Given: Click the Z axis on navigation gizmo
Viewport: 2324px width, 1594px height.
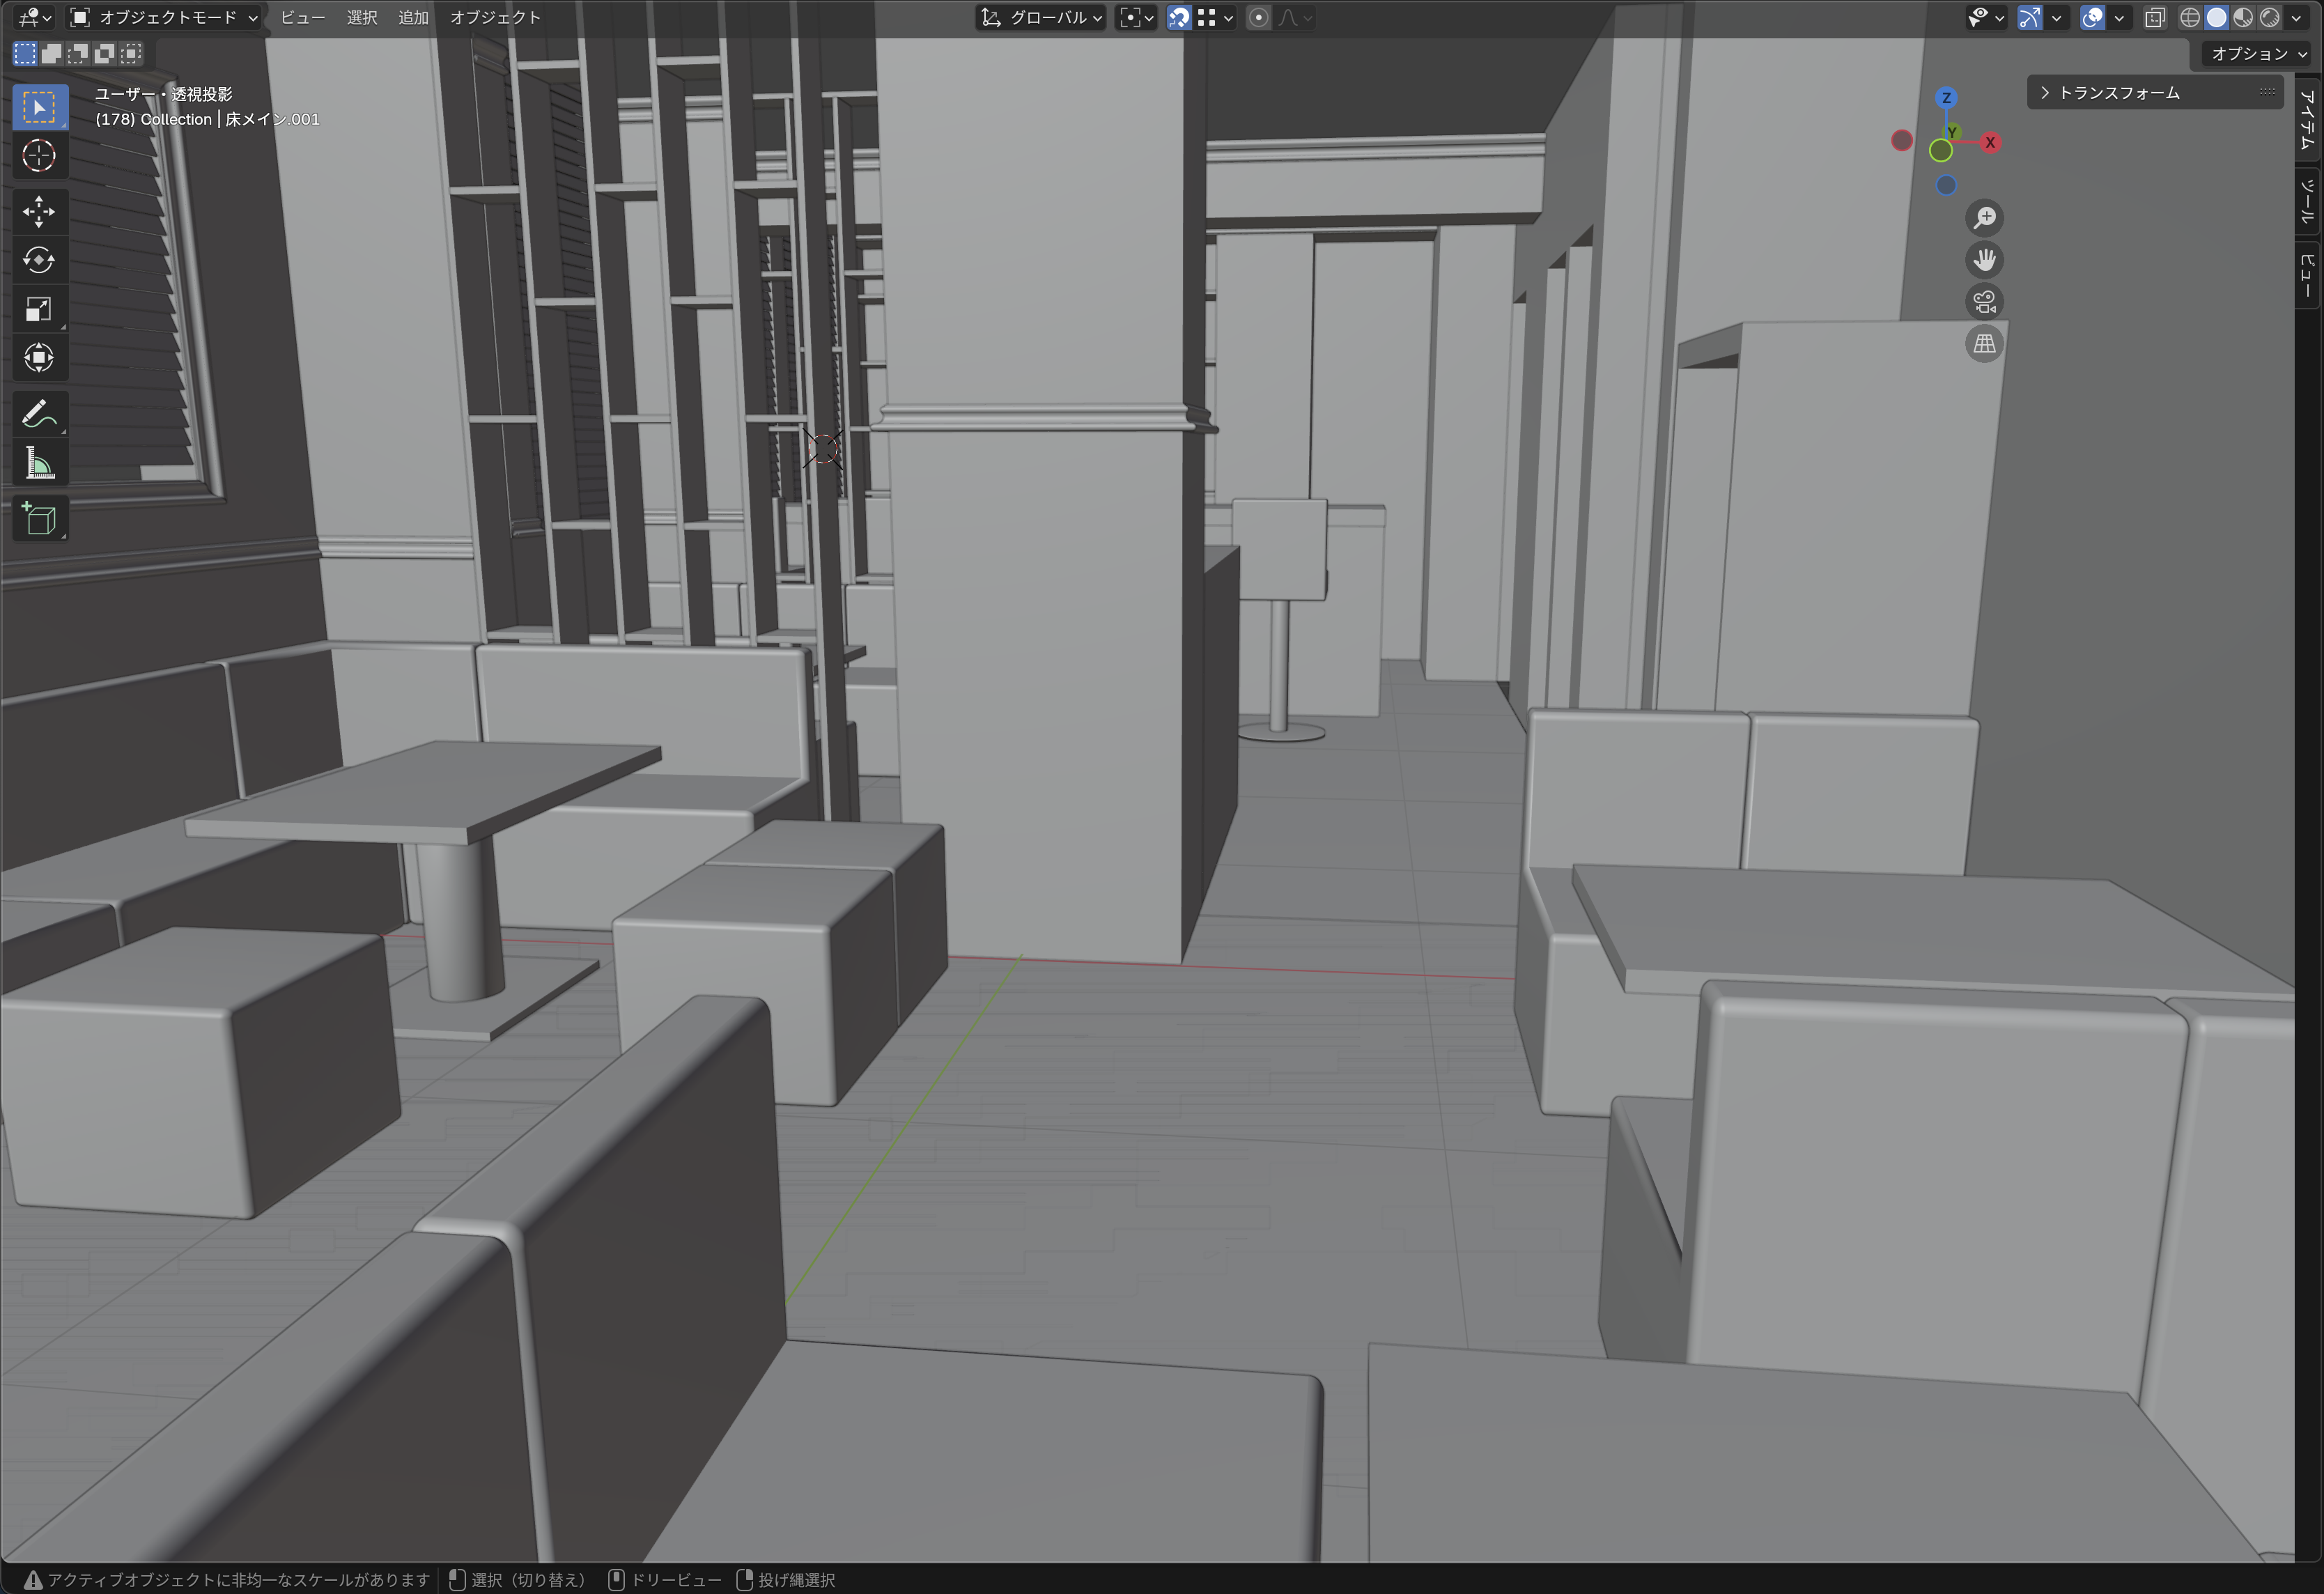Looking at the screenshot, I should [1946, 98].
